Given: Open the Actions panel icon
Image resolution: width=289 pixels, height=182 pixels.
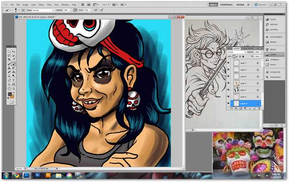Looking at the screenshot, I should [267, 30].
